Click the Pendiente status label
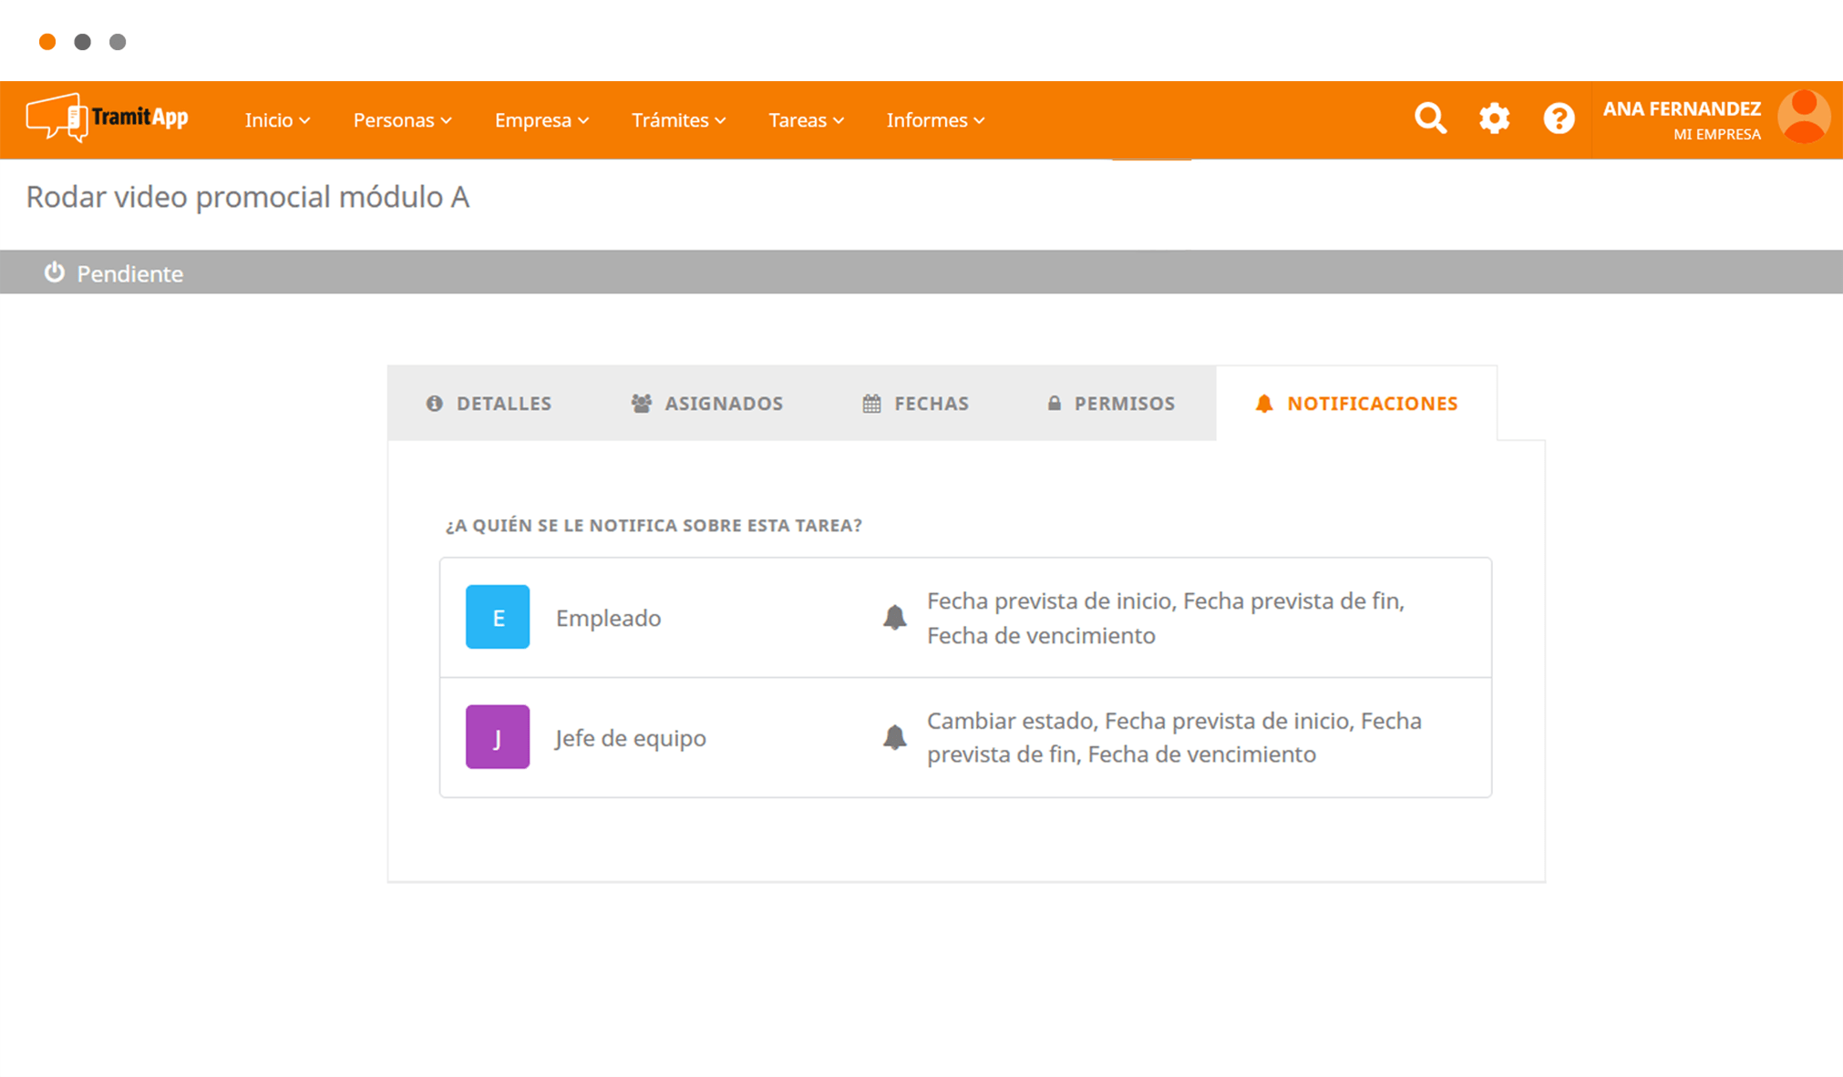 pyautogui.click(x=129, y=273)
